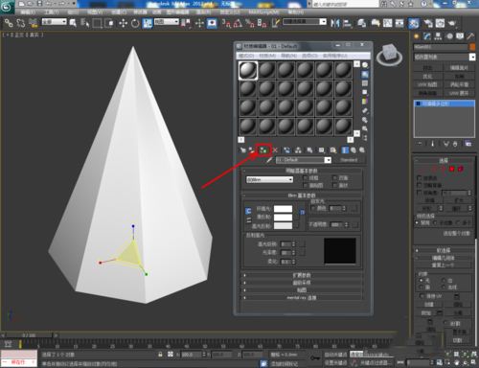479x368 pixels.
Task: Select the Rectangular Selection Region tool
Action: (x=97, y=23)
